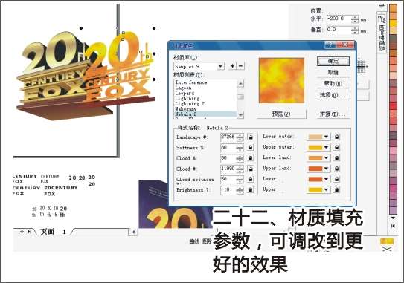Open the Upper land color dropdown
The height and width of the screenshot is (283, 404).
(326, 169)
